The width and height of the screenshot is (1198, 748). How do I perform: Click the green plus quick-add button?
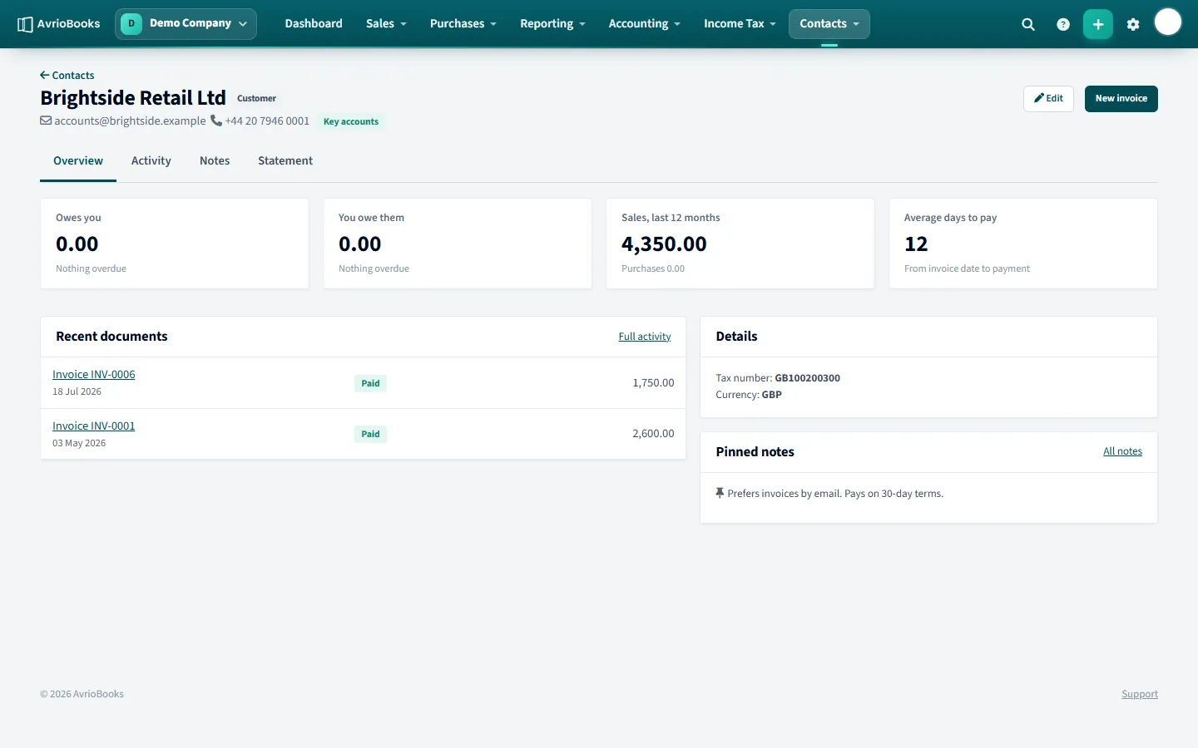(x=1098, y=24)
